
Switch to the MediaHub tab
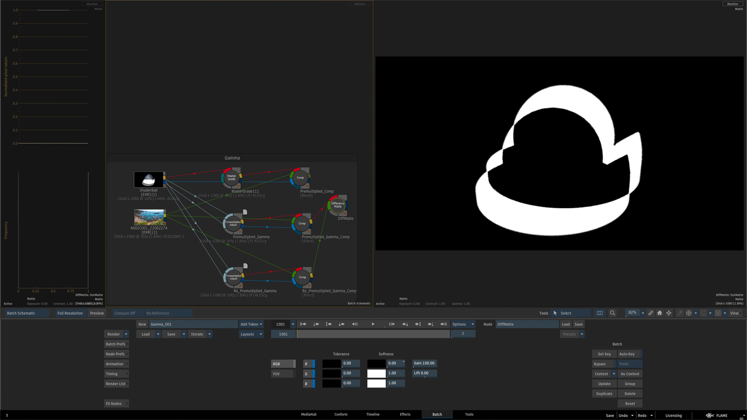click(x=309, y=415)
